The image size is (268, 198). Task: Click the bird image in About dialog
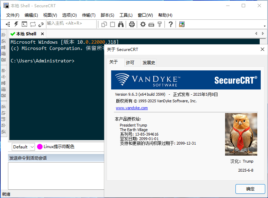point(241,134)
